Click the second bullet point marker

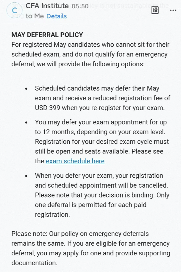pos(27,122)
